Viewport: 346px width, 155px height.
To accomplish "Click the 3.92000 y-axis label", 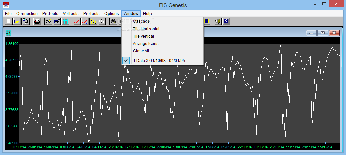I will (x=12, y=93).
